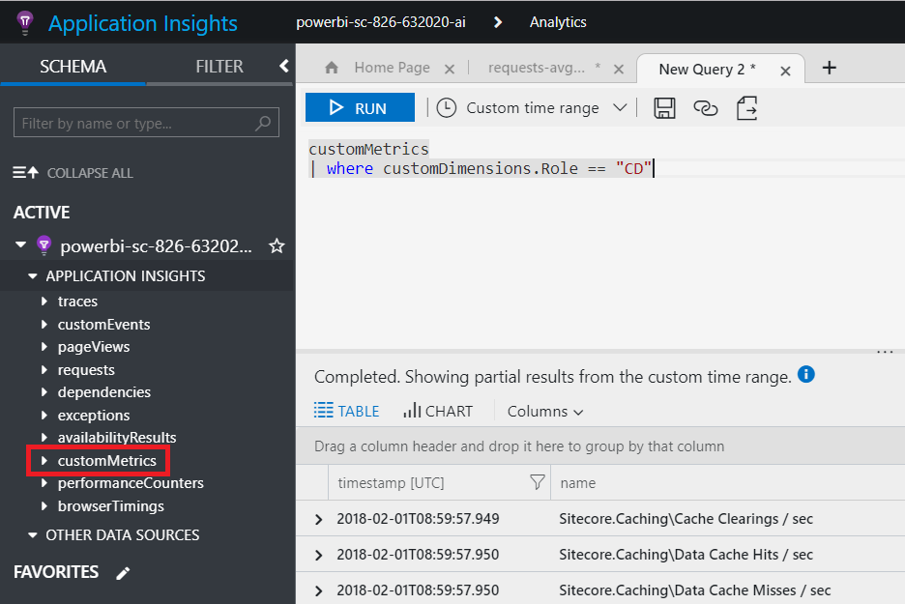Run the query with the RUN button
This screenshot has height=604, width=905.
[360, 108]
